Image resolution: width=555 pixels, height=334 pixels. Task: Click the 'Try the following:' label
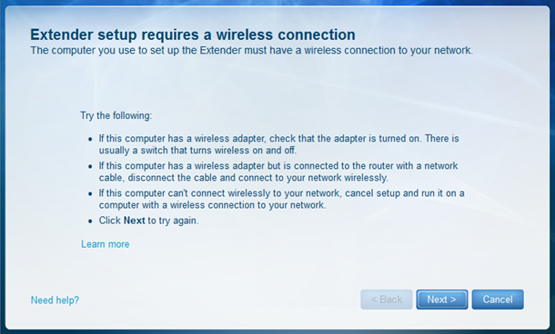(x=116, y=115)
